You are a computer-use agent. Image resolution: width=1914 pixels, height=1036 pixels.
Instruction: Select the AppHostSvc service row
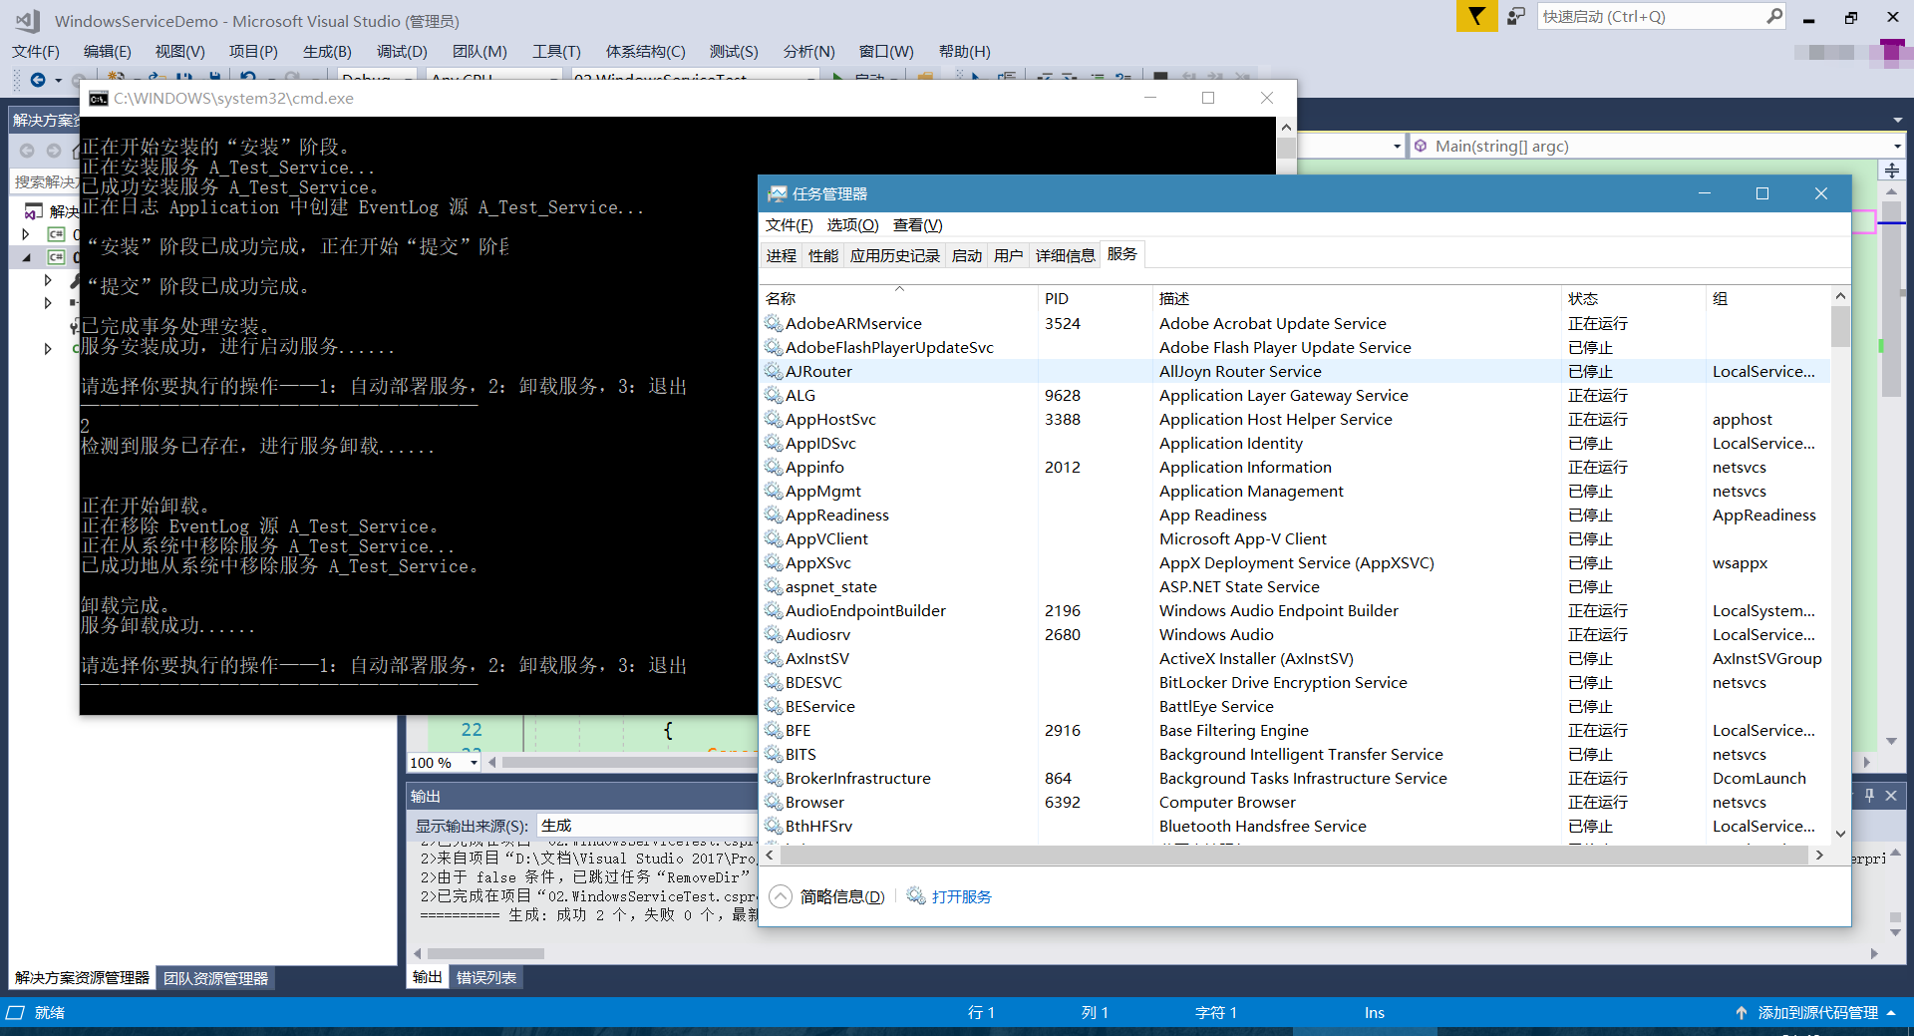tap(1296, 419)
